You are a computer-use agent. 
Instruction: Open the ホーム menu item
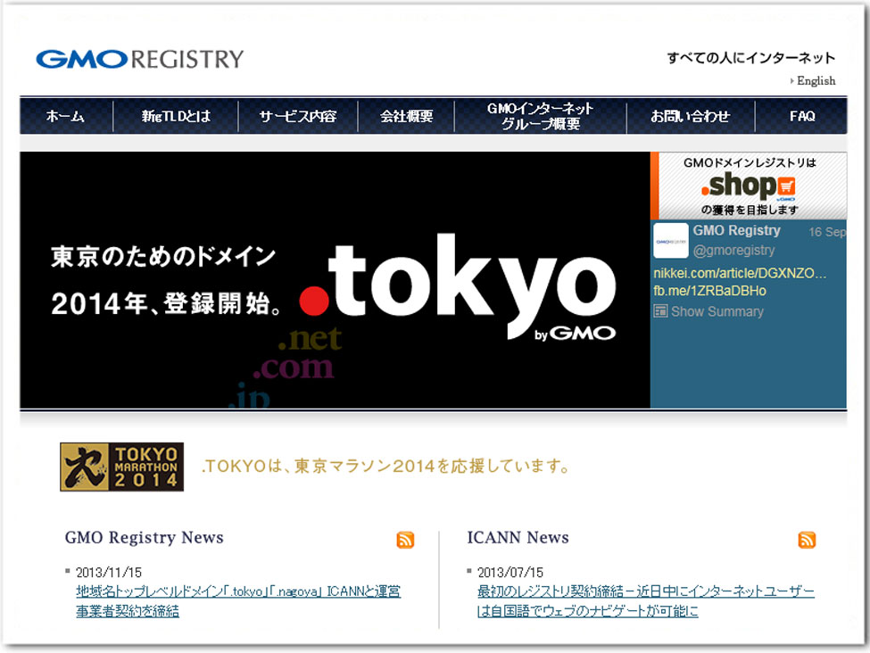(x=66, y=116)
